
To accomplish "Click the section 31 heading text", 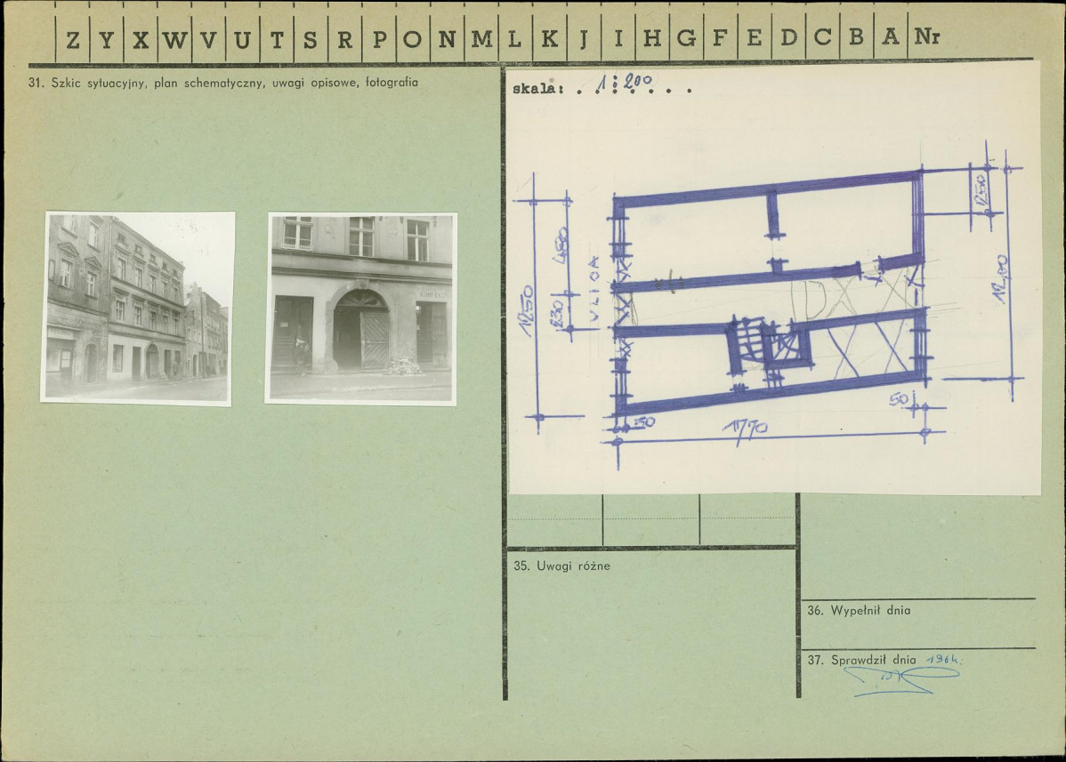I will coord(223,83).
